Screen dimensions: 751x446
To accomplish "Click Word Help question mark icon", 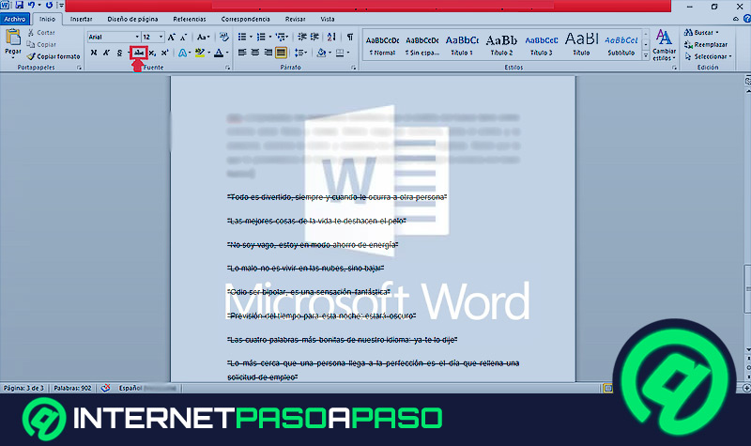I will tap(746, 19).
